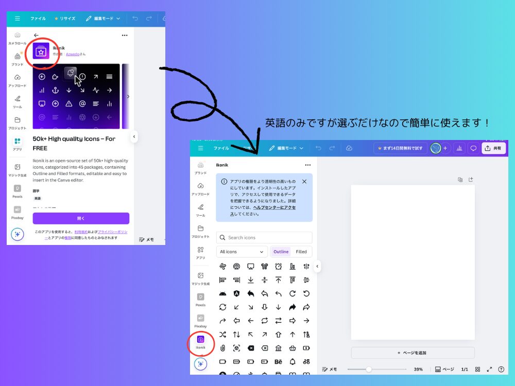Open プロジェクト in the right screenshot sidebar
The height and width of the screenshot is (386, 515).
tap(201, 232)
